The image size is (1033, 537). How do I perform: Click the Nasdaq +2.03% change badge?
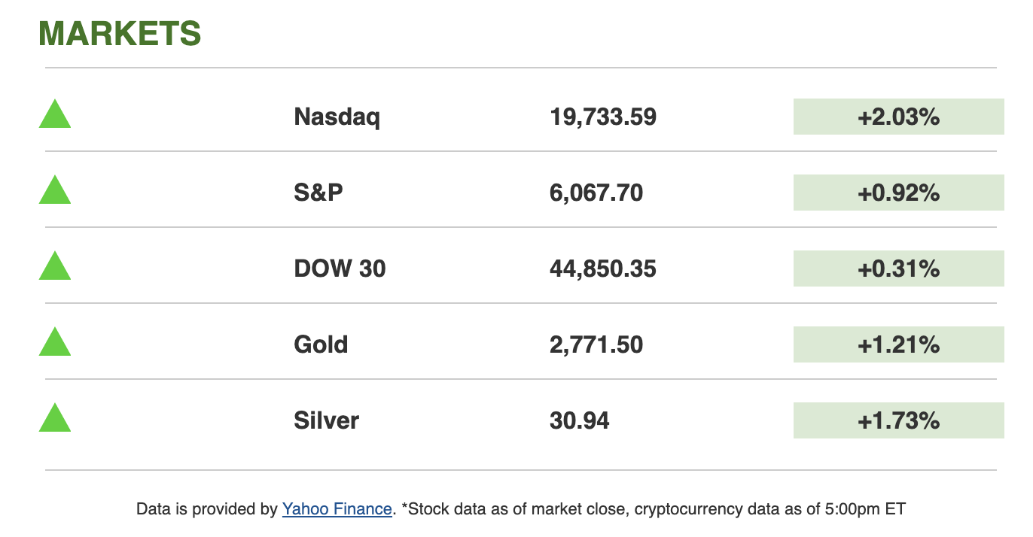898,117
